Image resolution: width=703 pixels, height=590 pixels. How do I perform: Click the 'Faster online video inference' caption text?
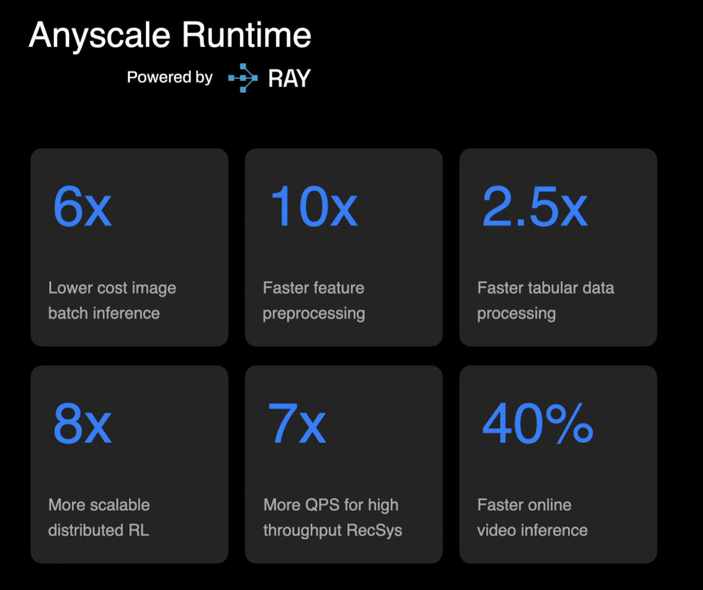click(532, 517)
